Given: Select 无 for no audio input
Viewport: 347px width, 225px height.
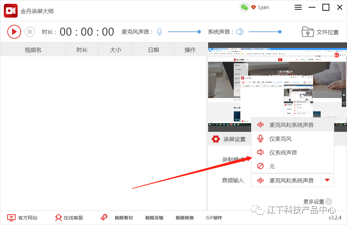Looking at the screenshot, I should coord(293,166).
